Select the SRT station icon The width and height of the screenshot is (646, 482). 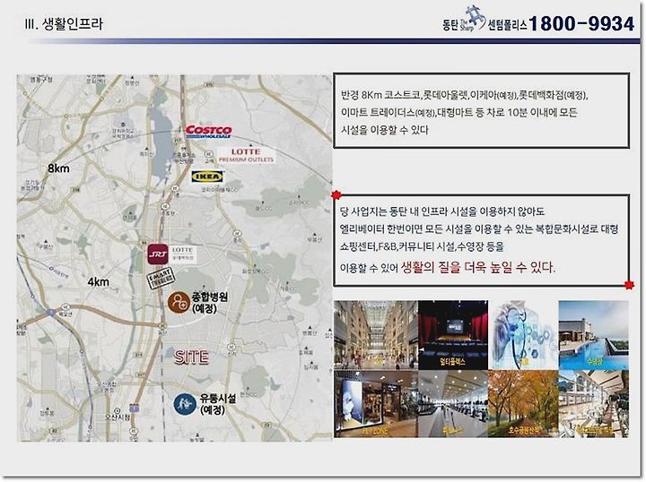click(x=158, y=254)
